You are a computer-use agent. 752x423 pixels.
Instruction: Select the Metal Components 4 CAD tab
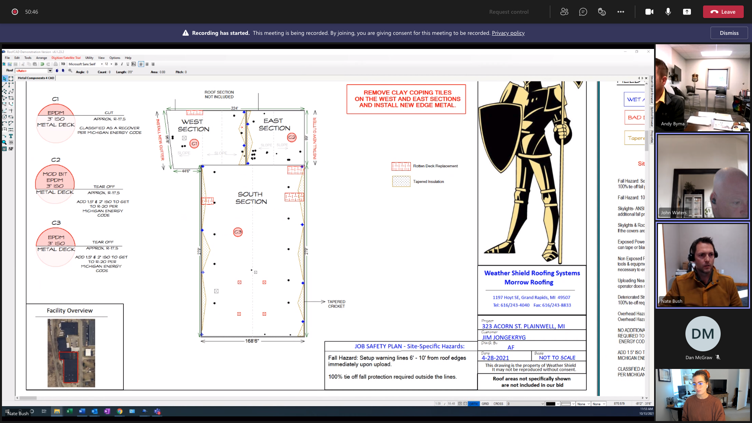[36, 78]
